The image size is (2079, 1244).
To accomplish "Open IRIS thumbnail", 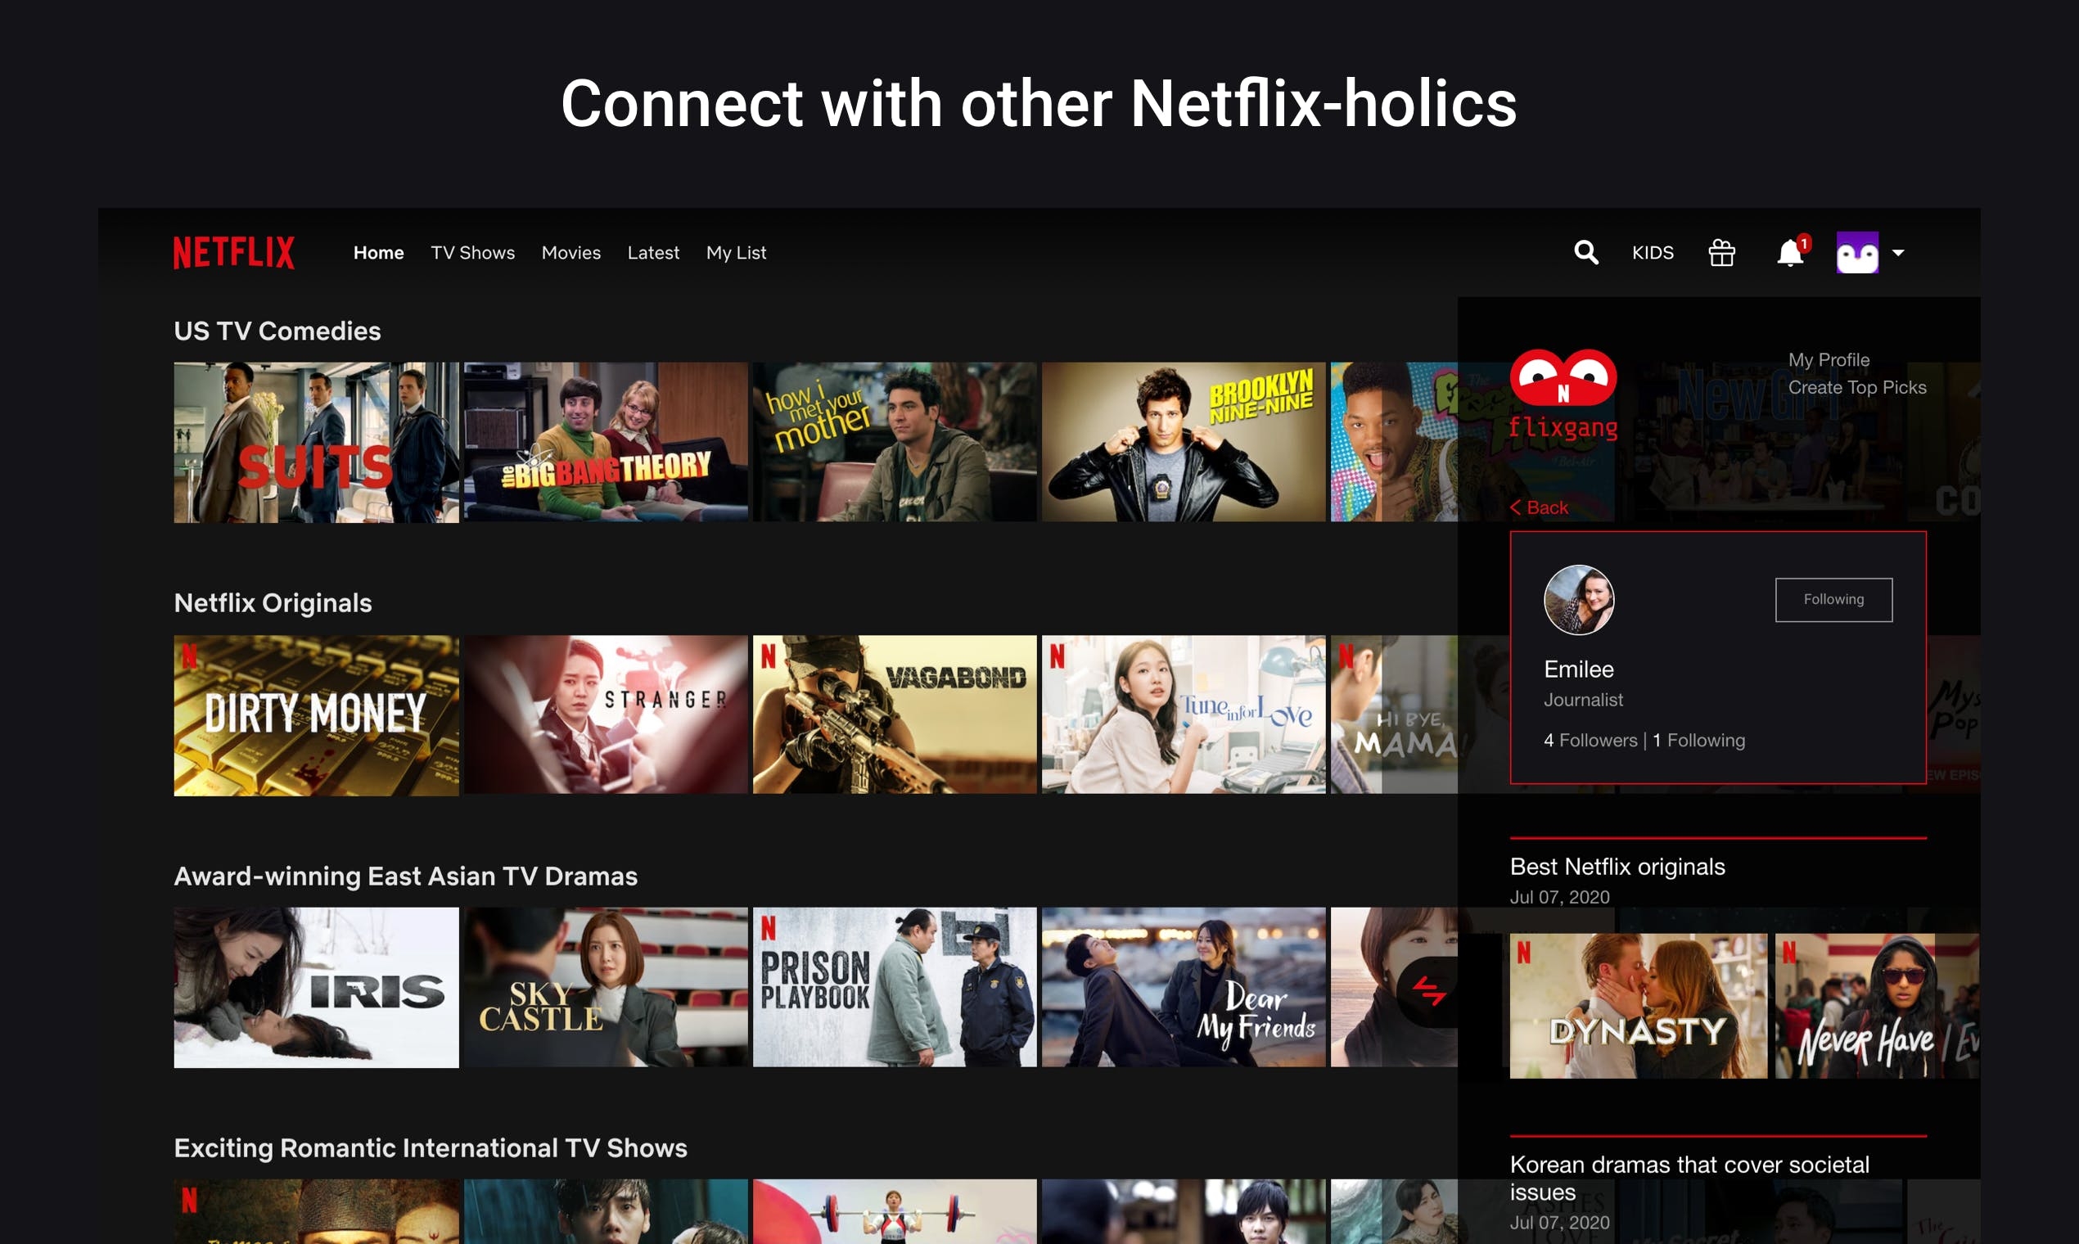I will pos(316,988).
